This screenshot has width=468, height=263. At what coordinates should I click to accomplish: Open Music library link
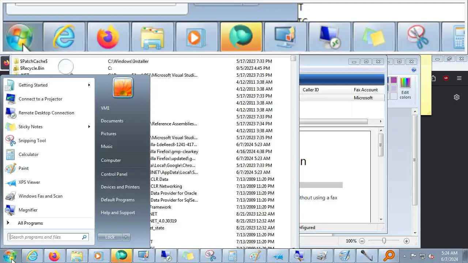click(107, 146)
